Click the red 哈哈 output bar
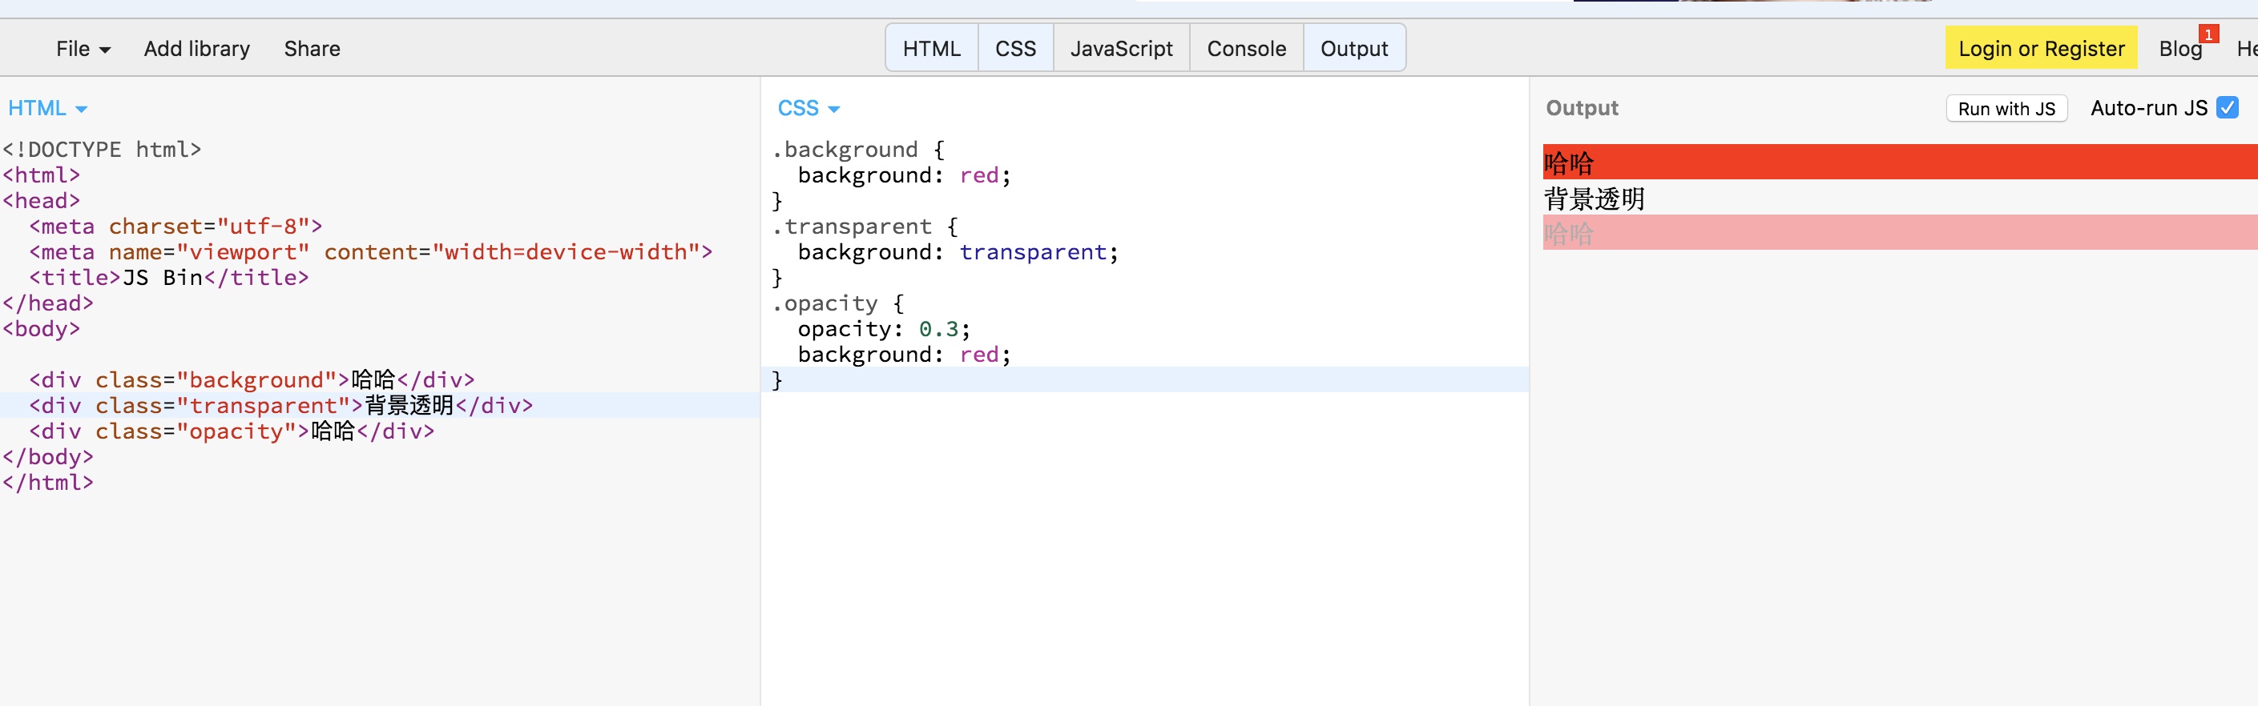This screenshot has height=706, width=2258. point(1901,162)
